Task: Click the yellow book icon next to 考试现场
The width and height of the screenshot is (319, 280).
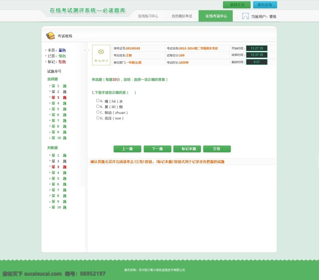Action: pyautogui.click(x=50, y=36)
